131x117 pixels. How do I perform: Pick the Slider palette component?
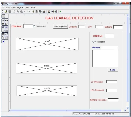pos(7,20)
